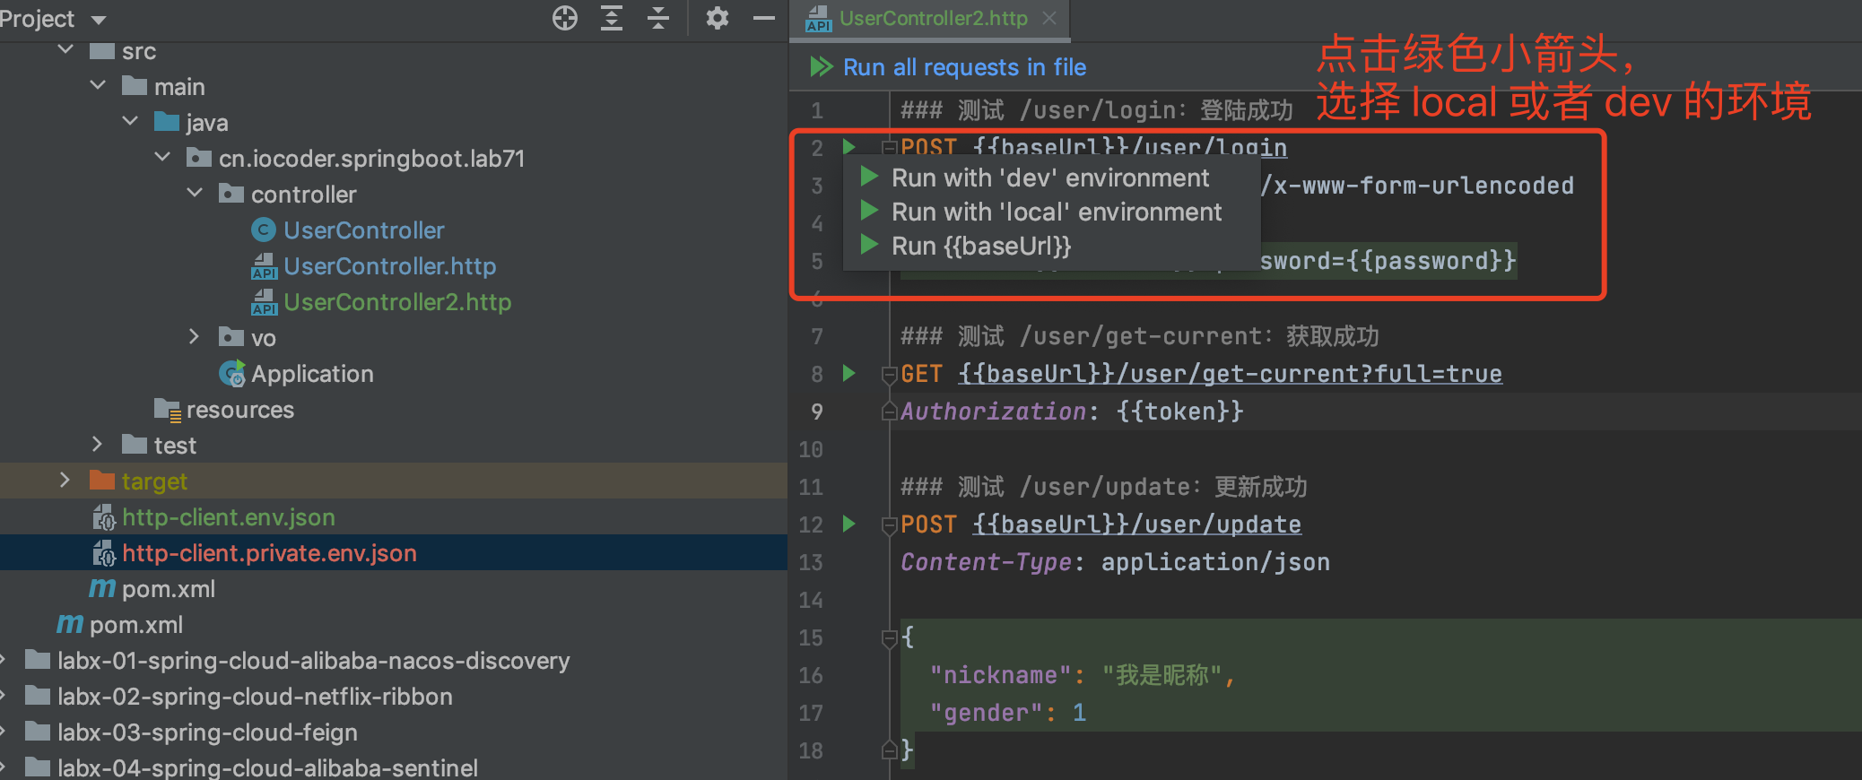
Task: Select the resources folder
Action: coord(239,410)
